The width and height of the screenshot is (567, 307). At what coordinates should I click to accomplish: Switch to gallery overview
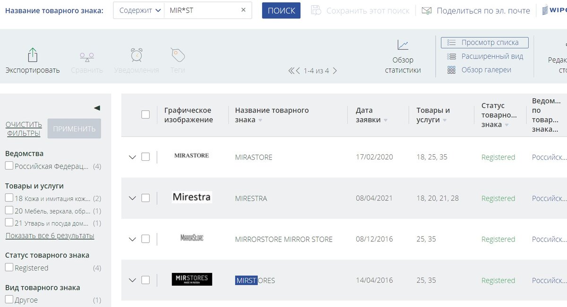pyautogui.click(x=479, y=70)
